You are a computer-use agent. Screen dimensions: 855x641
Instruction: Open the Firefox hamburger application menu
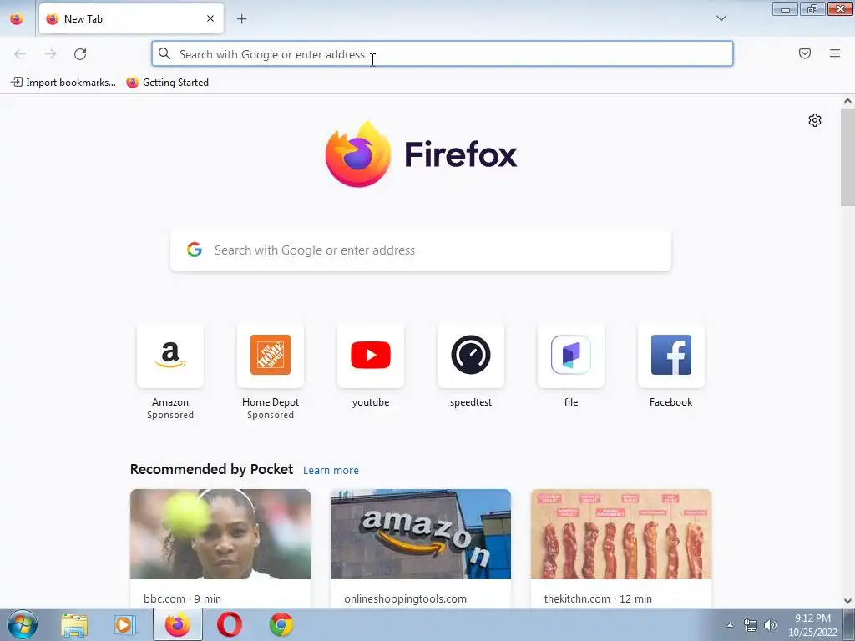point(835,53)
